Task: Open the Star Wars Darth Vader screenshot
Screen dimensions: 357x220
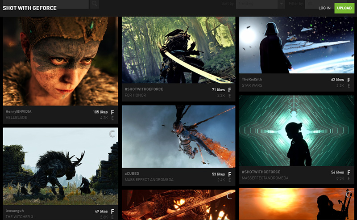Action: click(297, 45)
